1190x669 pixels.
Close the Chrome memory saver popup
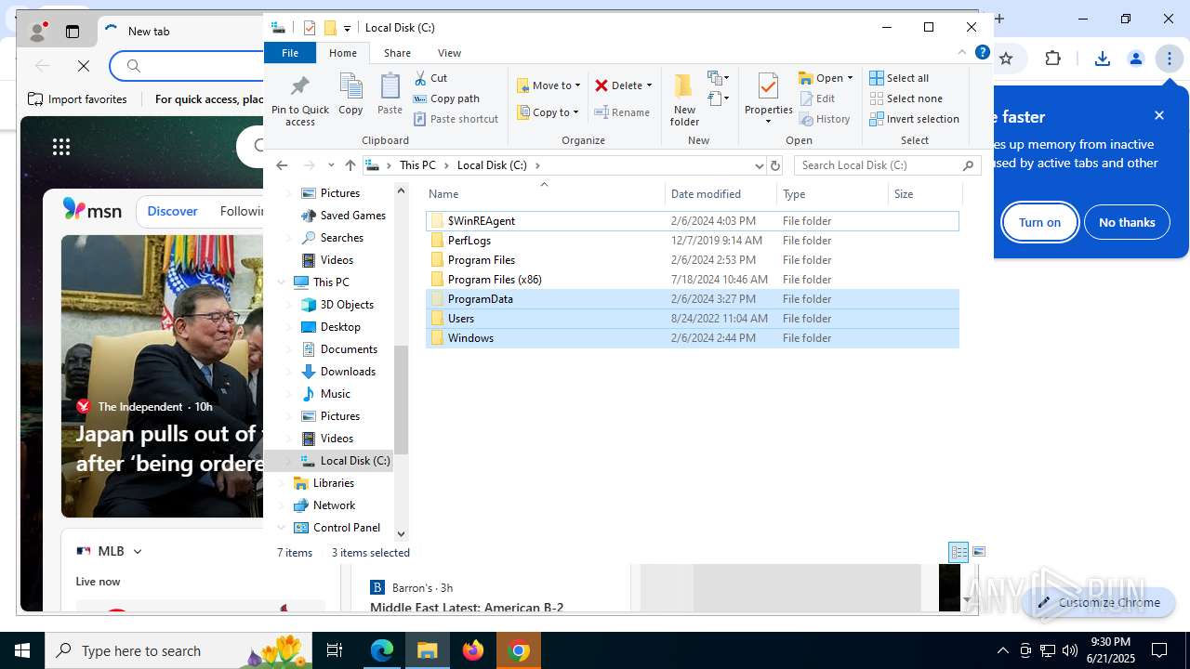1159,115
